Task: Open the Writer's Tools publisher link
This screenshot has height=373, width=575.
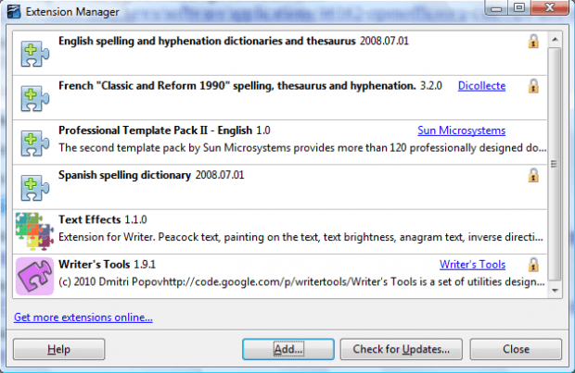Action: tap(472, 265)
